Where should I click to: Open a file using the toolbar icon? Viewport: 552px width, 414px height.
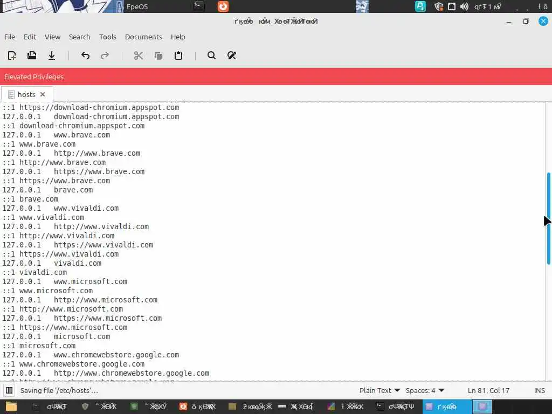[x=32, y=56]
